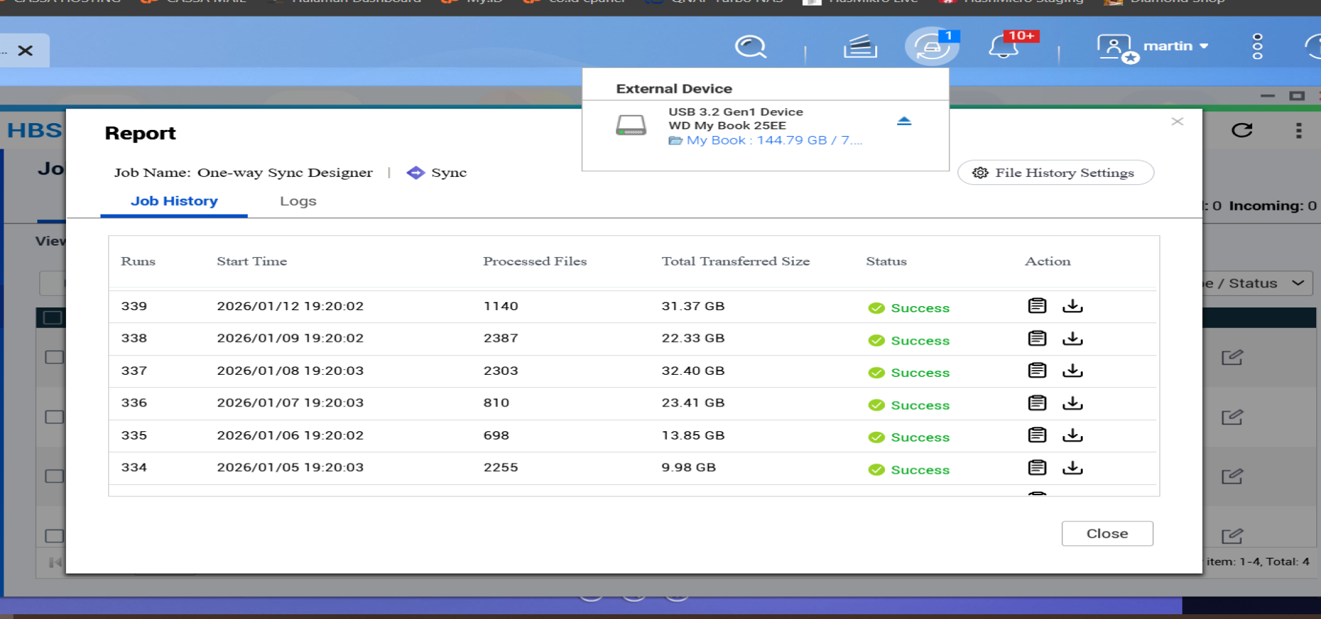Screen dimensions: 1321x619
Task: Open the notifications bell icon
Action: (x=1004, y=47)
